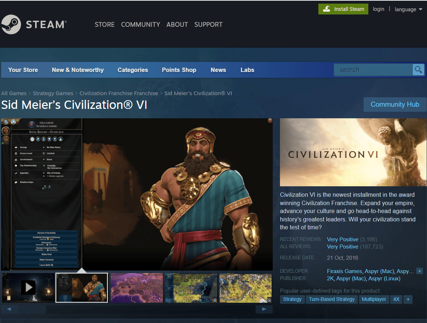427x323 pixels.
Task: Open 2K publisher link
Action: pos(330,279)
